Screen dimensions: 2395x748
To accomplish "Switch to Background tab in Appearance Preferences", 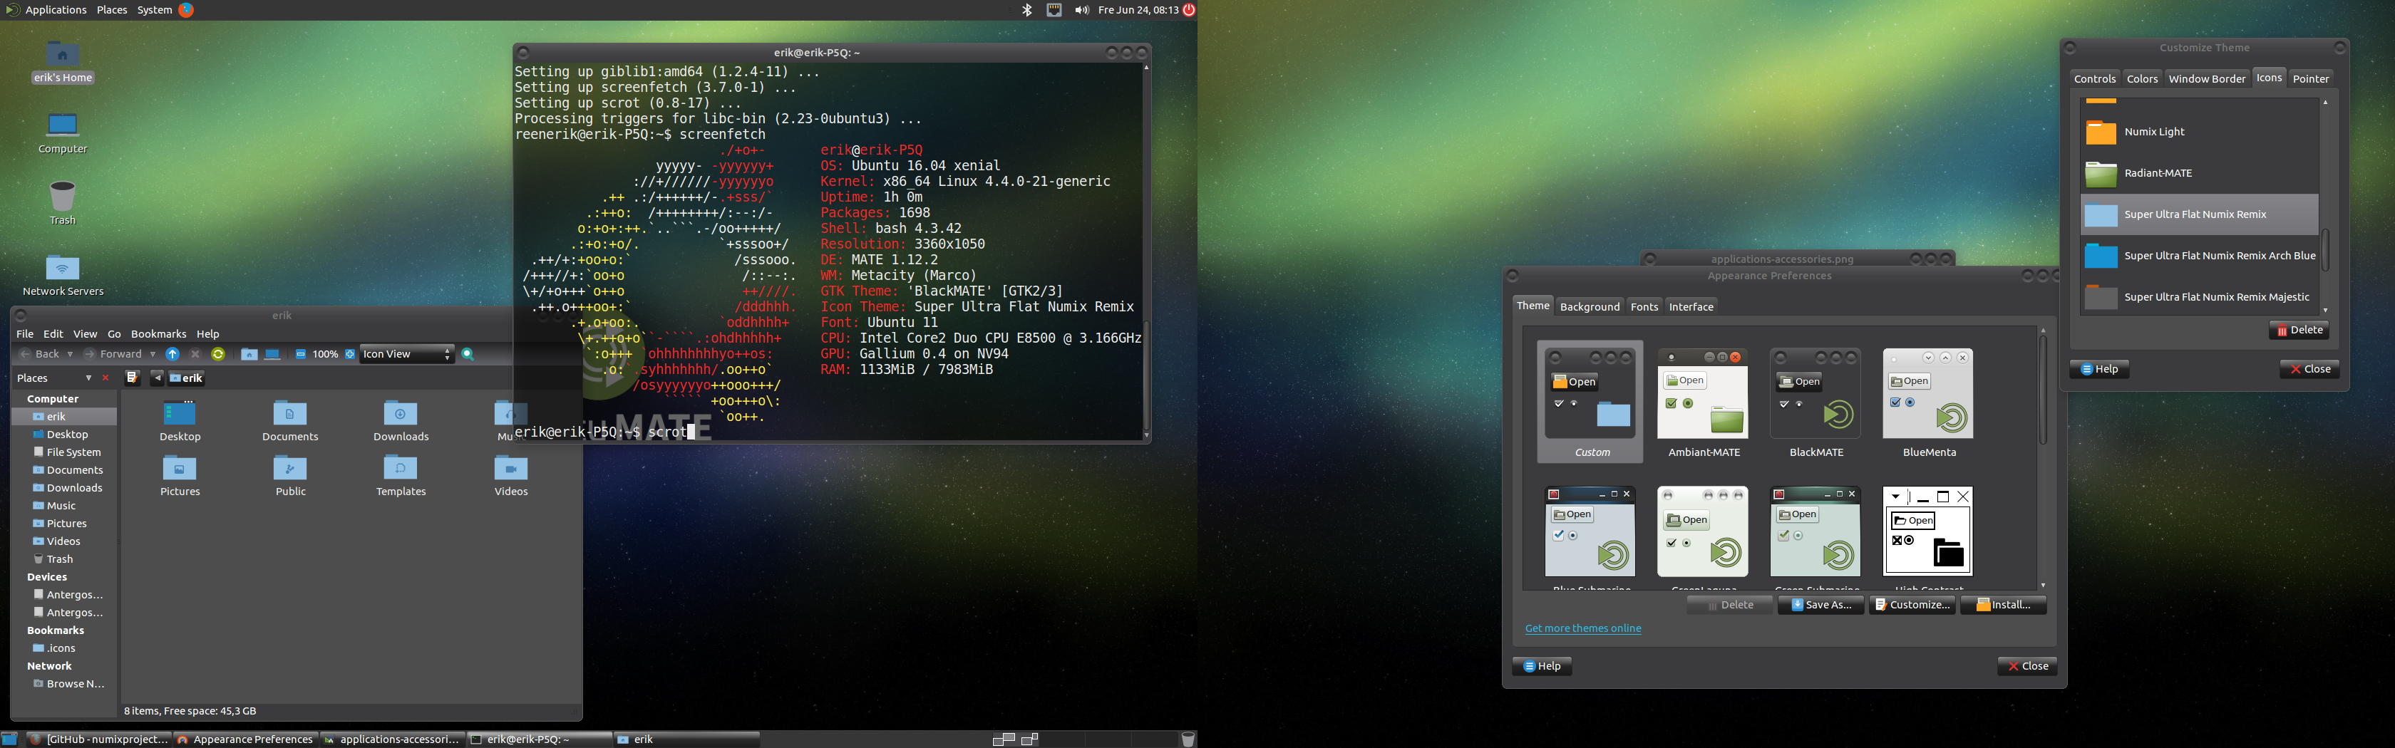I will coord(1589,306).
